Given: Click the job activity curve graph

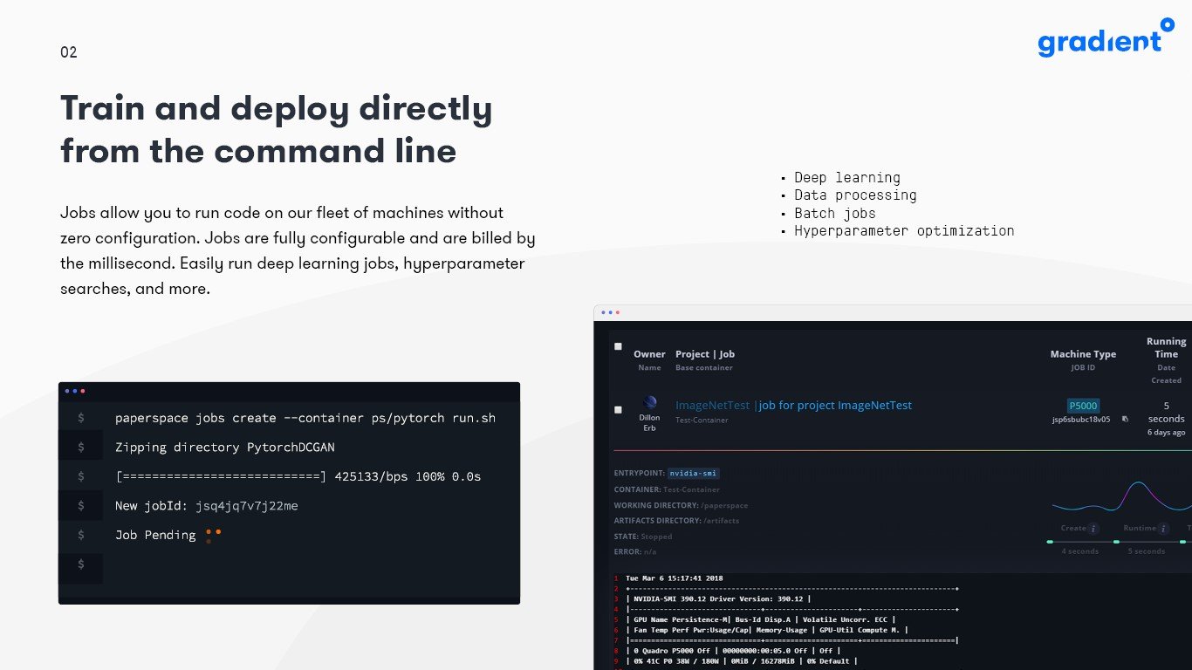Looking at the screenshot, I should tap(1121, 497).
